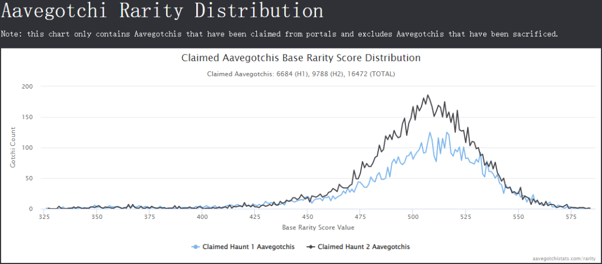
Task: Click the chart title text
Action: click(300, 58)
